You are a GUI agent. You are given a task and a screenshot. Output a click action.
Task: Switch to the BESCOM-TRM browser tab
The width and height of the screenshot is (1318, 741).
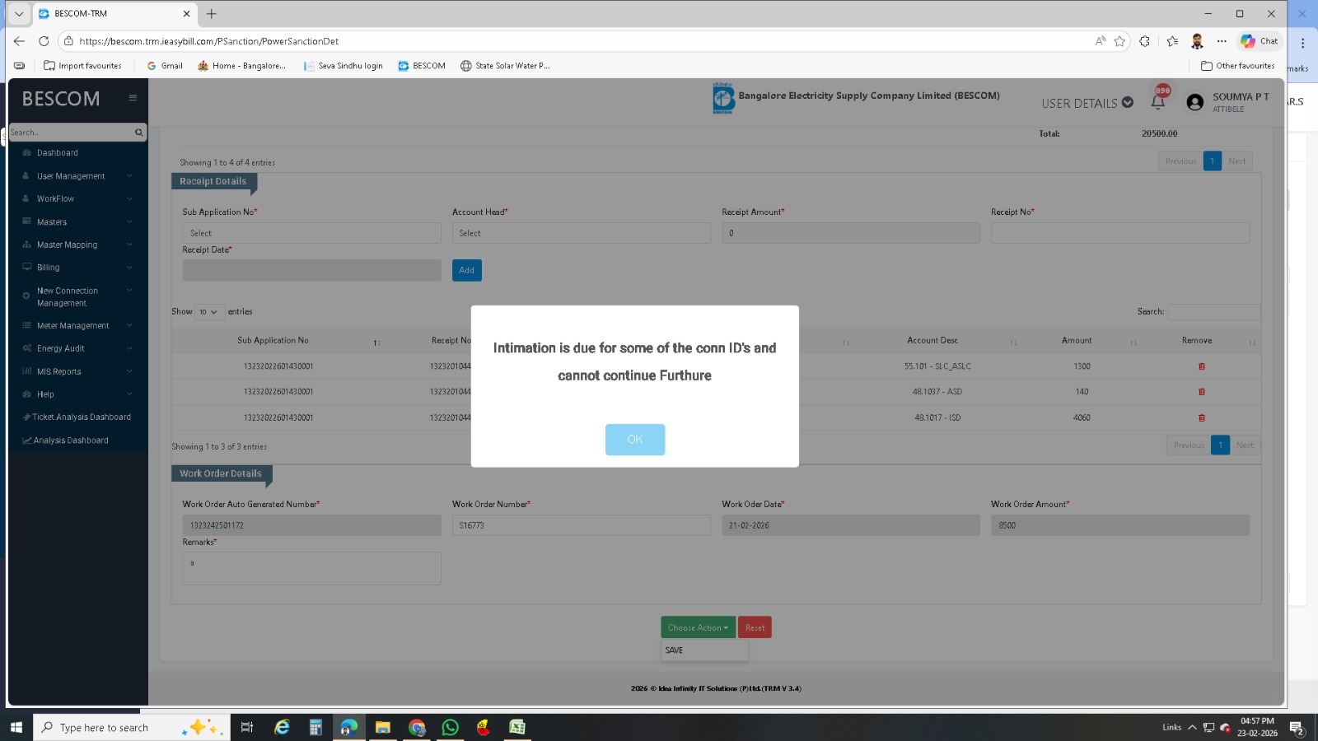click(x=114, y=14)
